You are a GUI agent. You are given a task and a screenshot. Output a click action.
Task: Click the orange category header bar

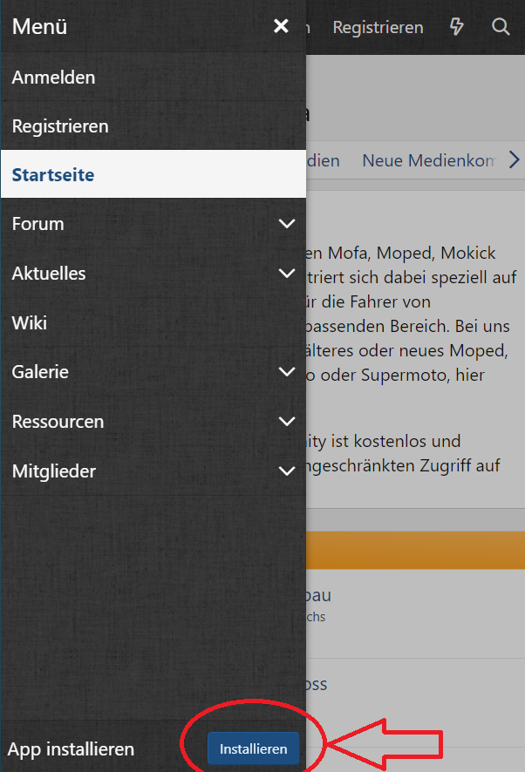coord(416,551)
